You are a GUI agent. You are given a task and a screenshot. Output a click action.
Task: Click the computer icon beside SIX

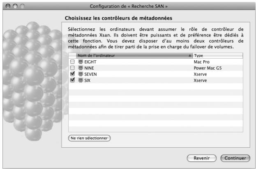pos(81,80)
